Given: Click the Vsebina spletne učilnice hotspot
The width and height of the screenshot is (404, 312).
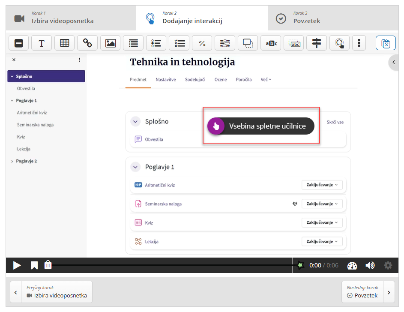Looking at the screenshot, I should point(261,126).
